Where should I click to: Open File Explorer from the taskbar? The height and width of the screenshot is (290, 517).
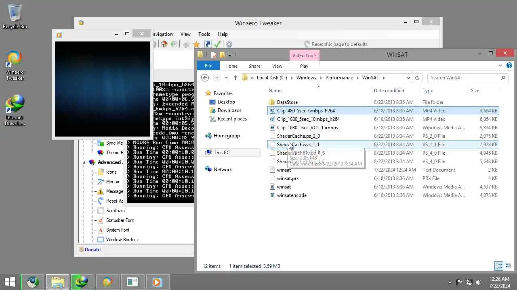pos(57,282)
